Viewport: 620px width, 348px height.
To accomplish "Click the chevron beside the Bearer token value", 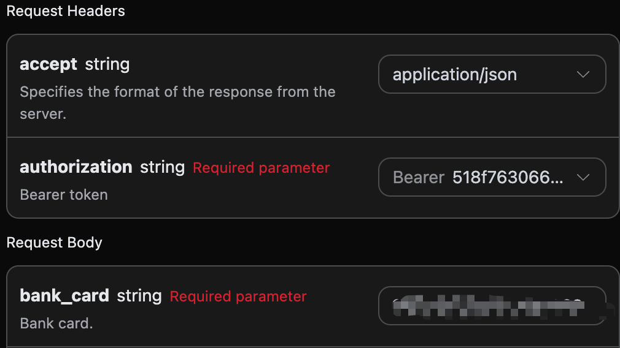I will pyautogui.click(x=583, y=178).
